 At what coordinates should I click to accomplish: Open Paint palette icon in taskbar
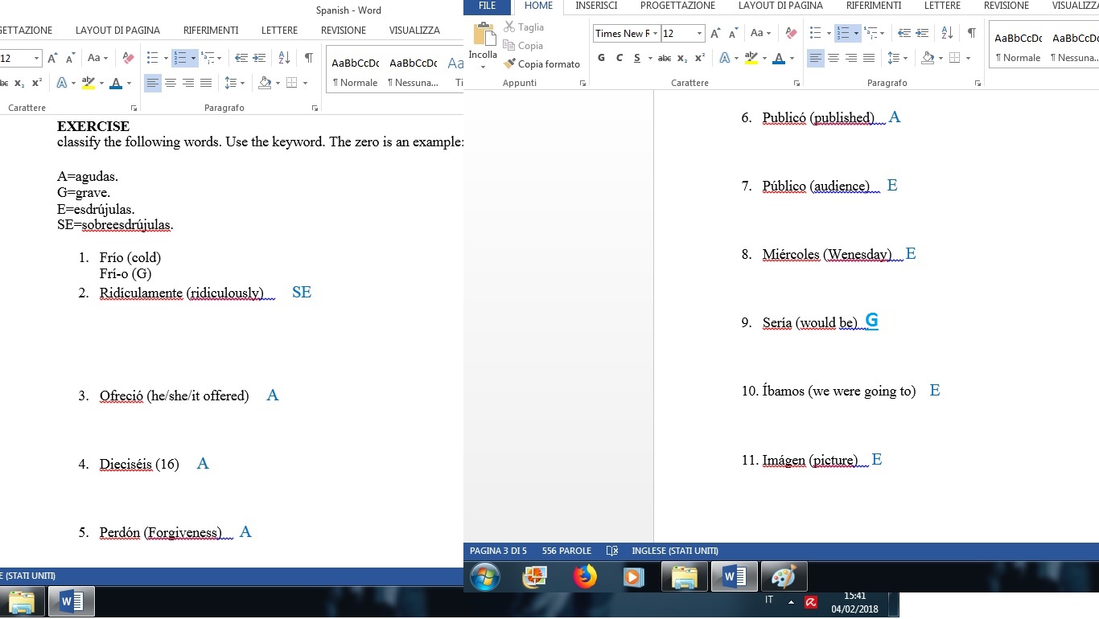click(x=783, y=576)
